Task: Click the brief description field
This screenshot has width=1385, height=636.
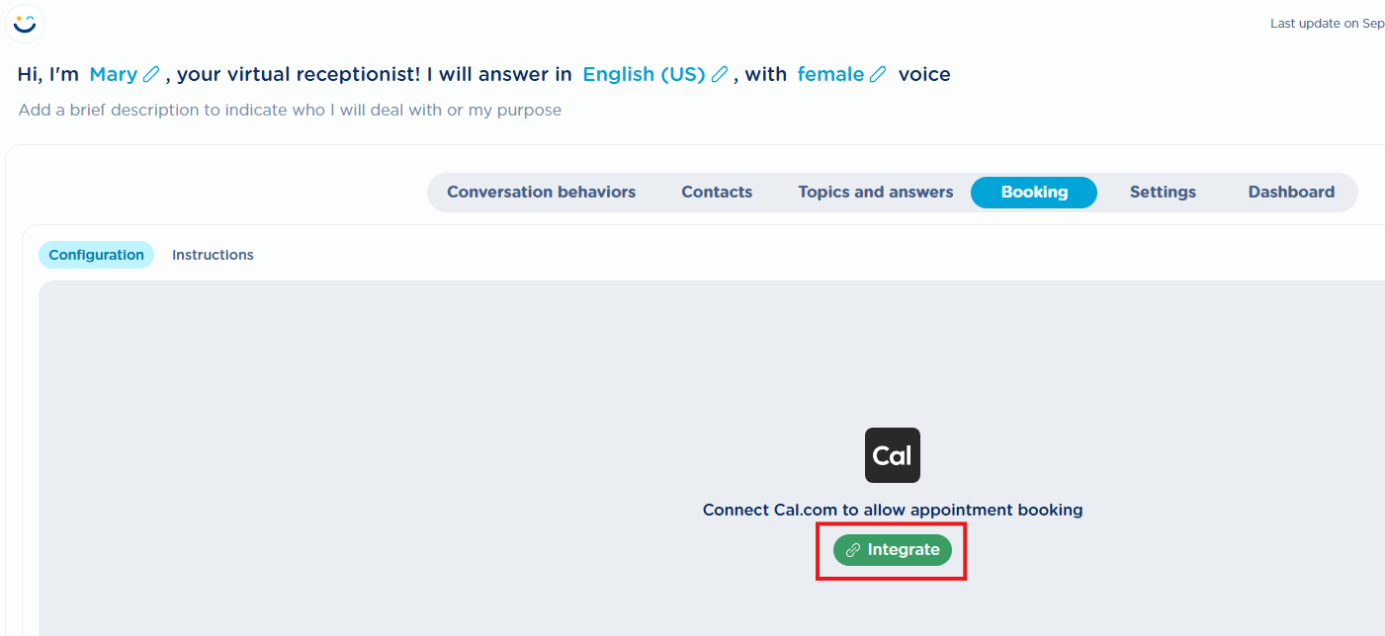Action: coord(290,111)
